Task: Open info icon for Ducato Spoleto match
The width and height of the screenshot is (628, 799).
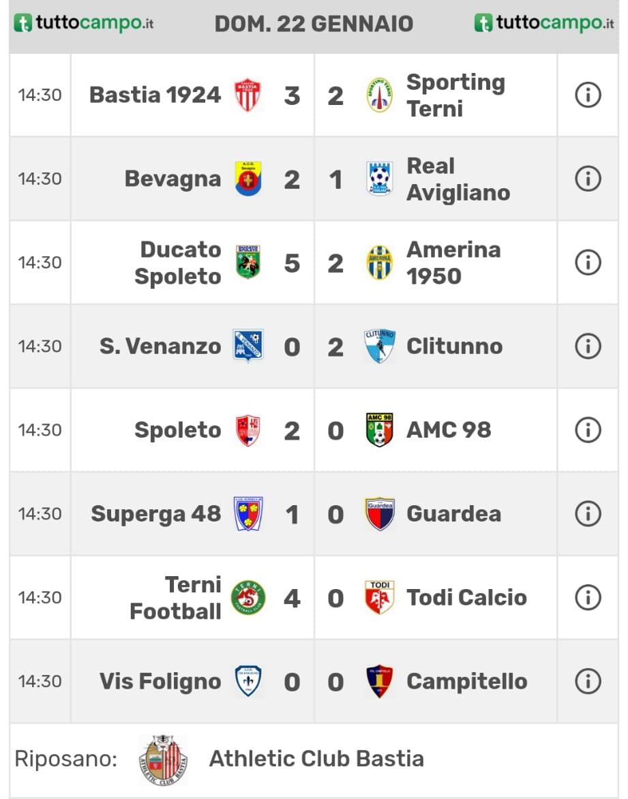Action: [x=588, y=262]
